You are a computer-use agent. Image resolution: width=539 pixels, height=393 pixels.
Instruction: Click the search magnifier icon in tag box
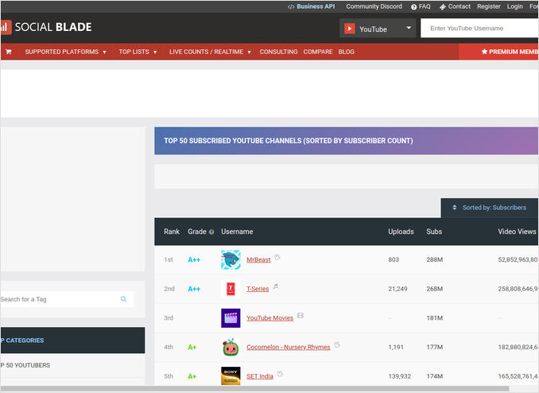(124, 299)
